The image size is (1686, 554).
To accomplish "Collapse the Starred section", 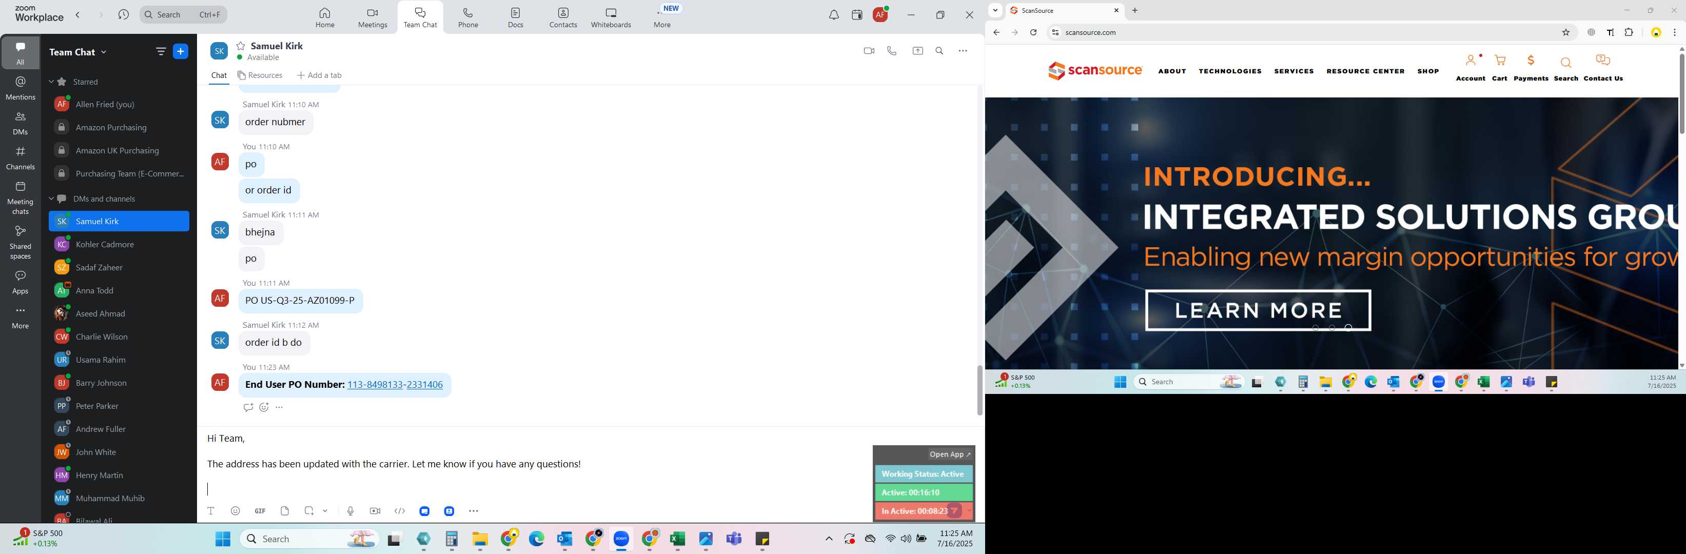I will click(52, 82).
